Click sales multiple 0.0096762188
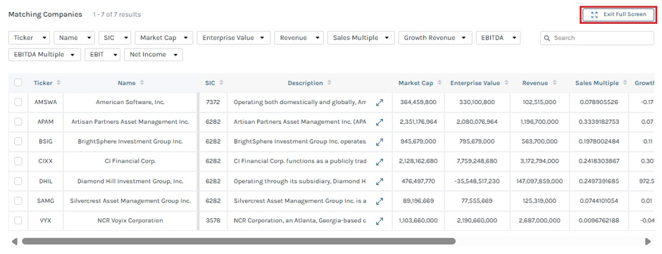 tap(599, 220)
